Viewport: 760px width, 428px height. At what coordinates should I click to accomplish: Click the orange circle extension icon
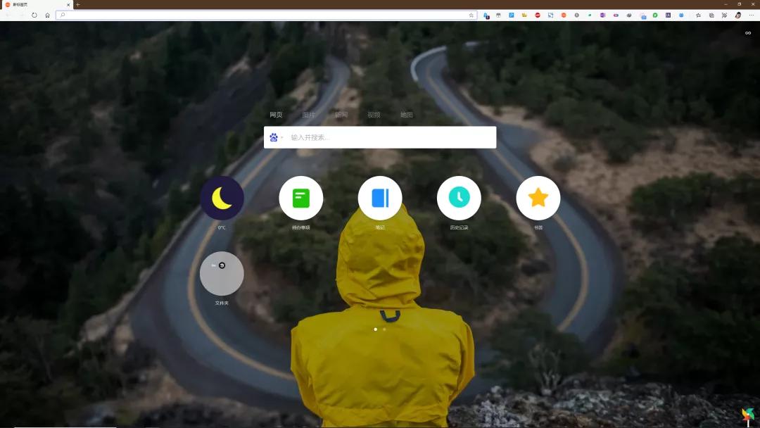[x=564, y=15]
